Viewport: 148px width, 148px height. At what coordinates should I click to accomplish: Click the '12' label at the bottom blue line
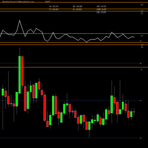coord(141,138)
